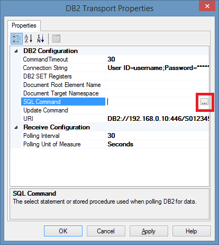Sort properties alphabetically A to Z

click(x=29, y=39)
